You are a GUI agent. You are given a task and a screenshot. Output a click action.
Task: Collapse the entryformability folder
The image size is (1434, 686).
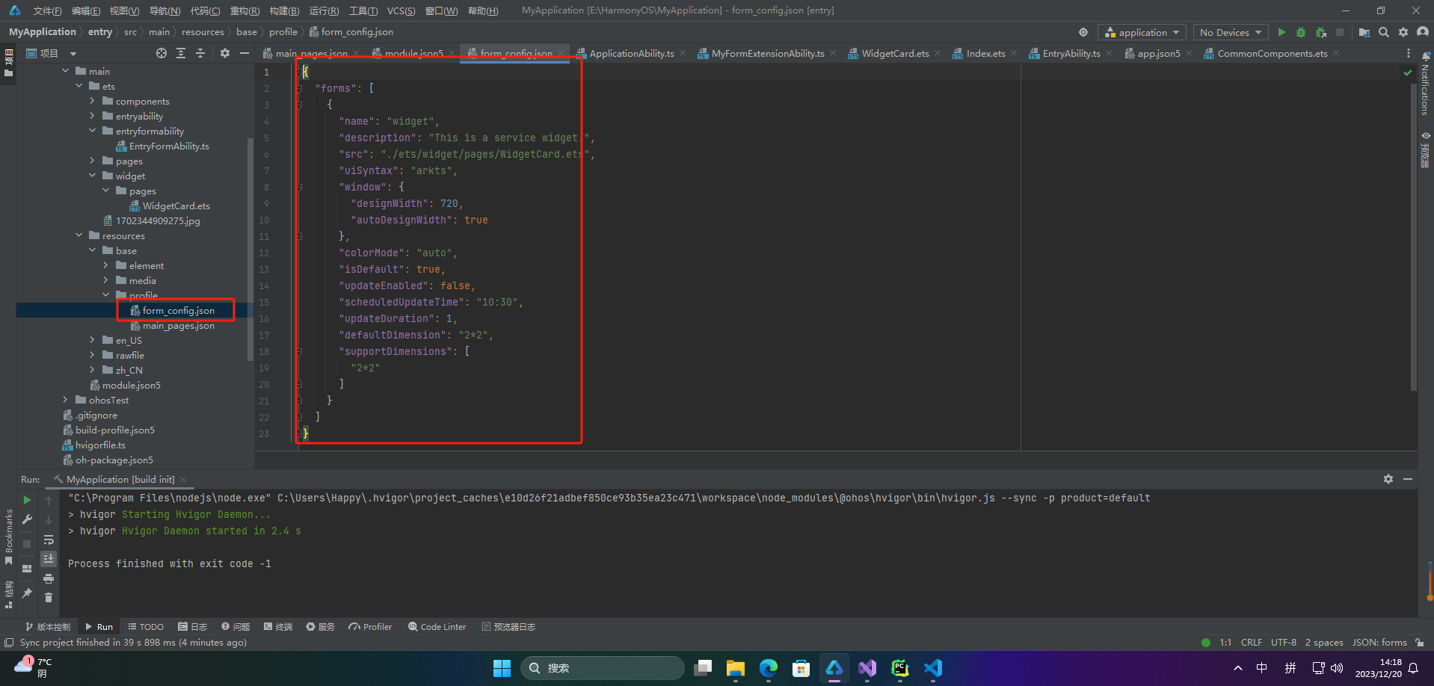coord(93,131)
